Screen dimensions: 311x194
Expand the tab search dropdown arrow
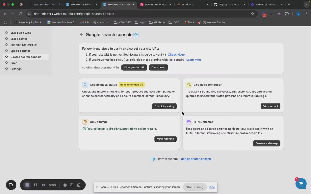point(306,4)
